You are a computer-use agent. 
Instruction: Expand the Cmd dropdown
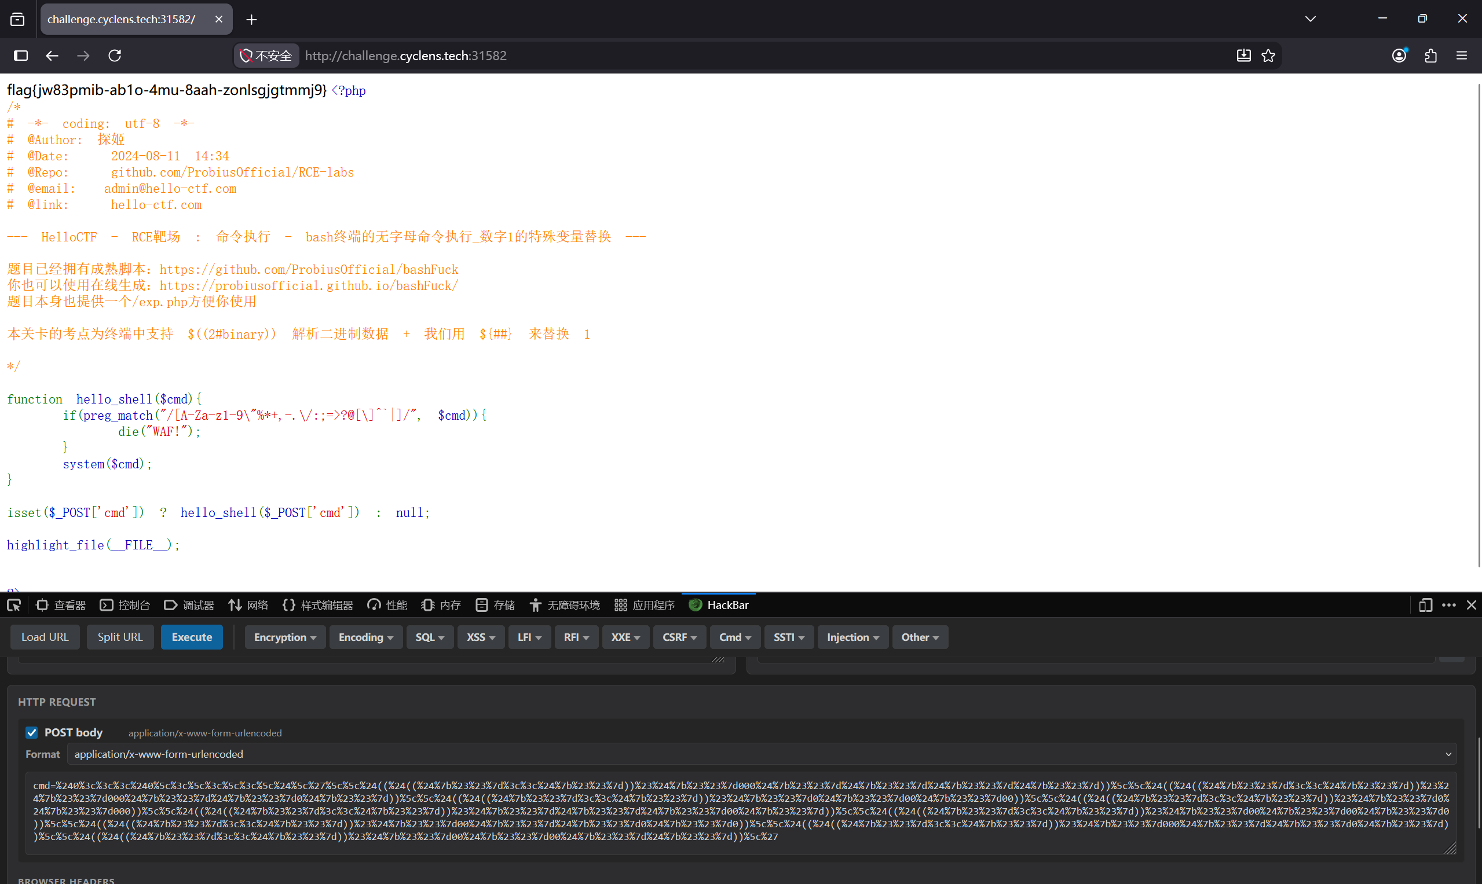(735, 637)
